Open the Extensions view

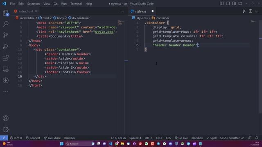point(5,58)
